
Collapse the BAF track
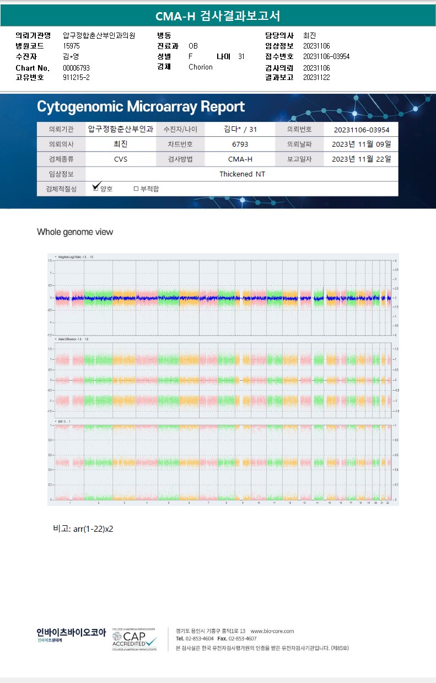(56, 421)
